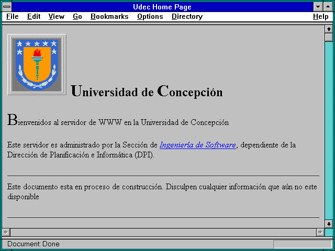Click the Document: Done status text
This screenshot has width=335, height=251.
pyautogui.click(x=33, y=244)
